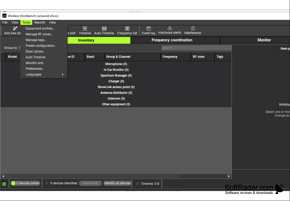This screenshot has width=290, height=201.
Task: Click the horizontal scrollbar thumb
Action: (92, 176)
